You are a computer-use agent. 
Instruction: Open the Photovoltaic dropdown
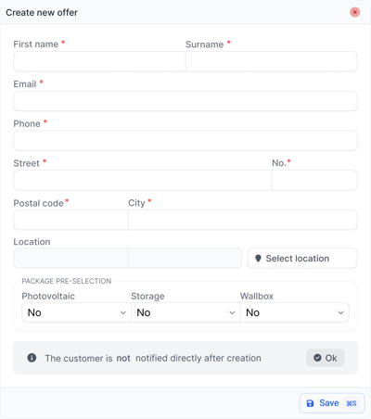pos(76,312)
